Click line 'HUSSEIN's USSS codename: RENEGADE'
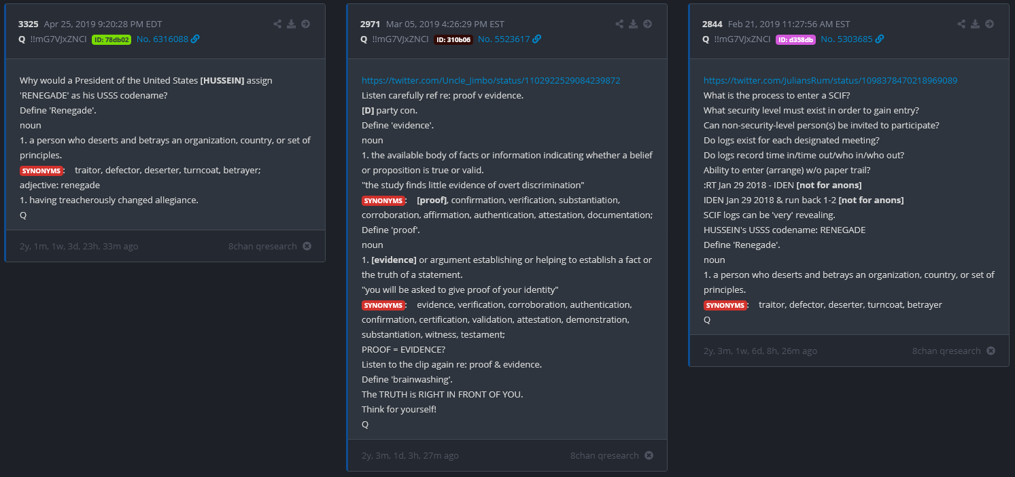 (785, 230)
